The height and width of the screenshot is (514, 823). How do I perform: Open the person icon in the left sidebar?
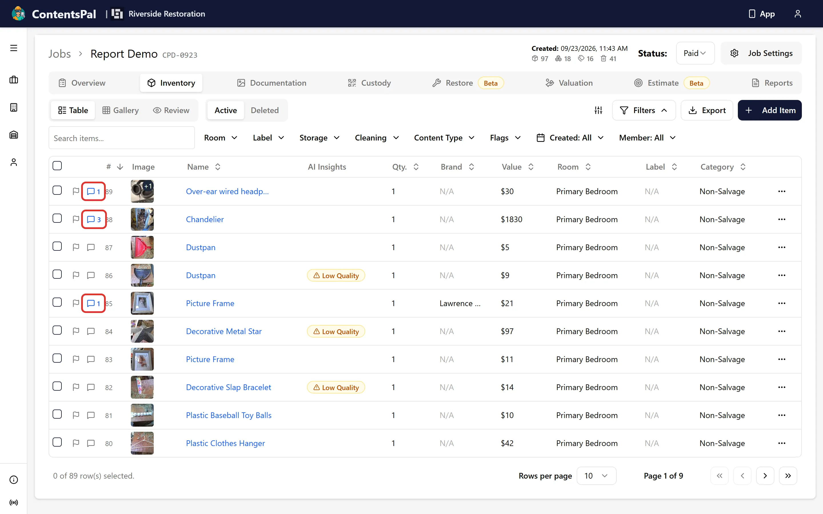point(14,162)
